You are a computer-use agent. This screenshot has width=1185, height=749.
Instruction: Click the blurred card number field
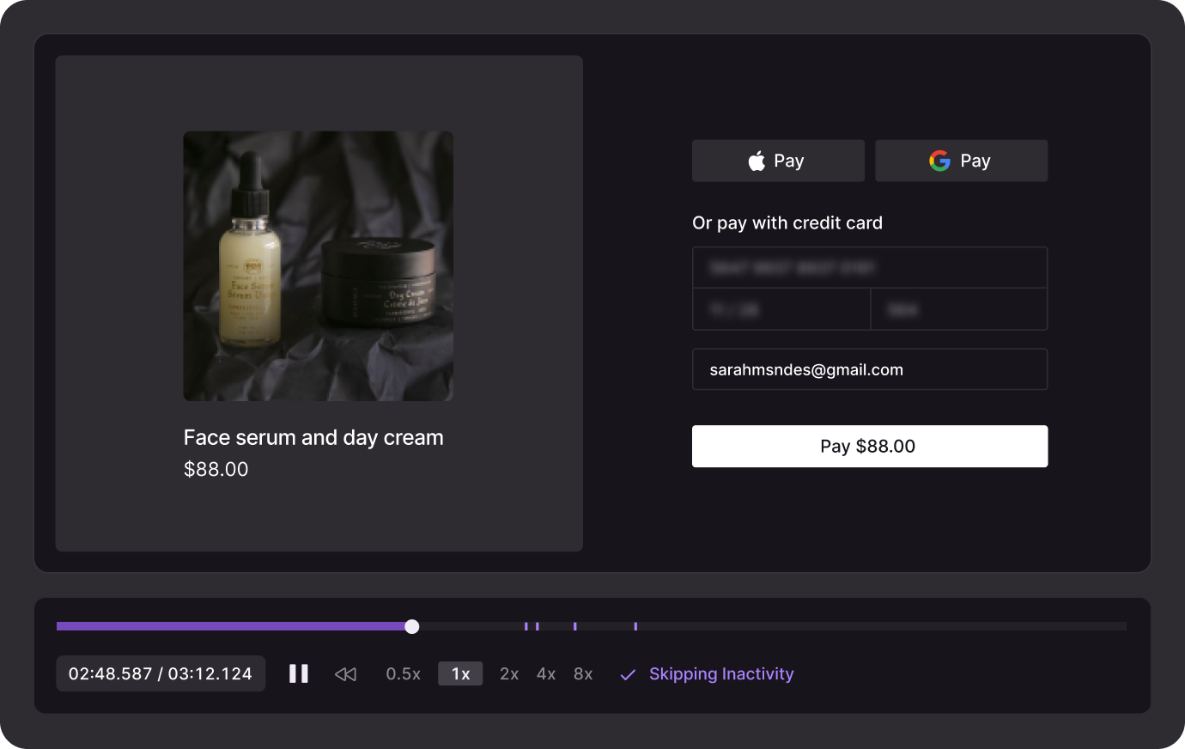(x=869, y=268)
